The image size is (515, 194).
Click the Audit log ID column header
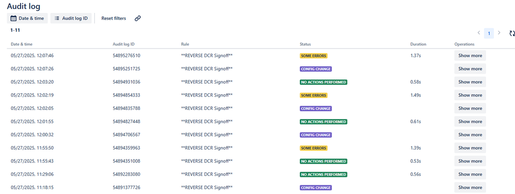click(124, 44)
